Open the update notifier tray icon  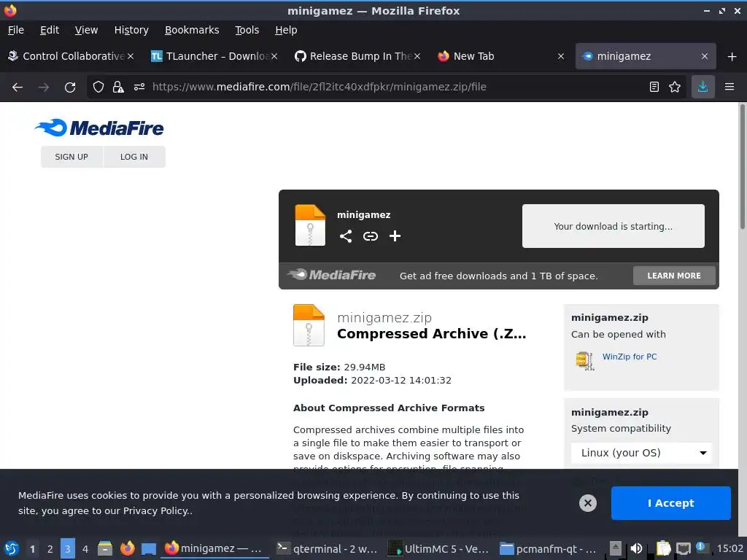701,548
